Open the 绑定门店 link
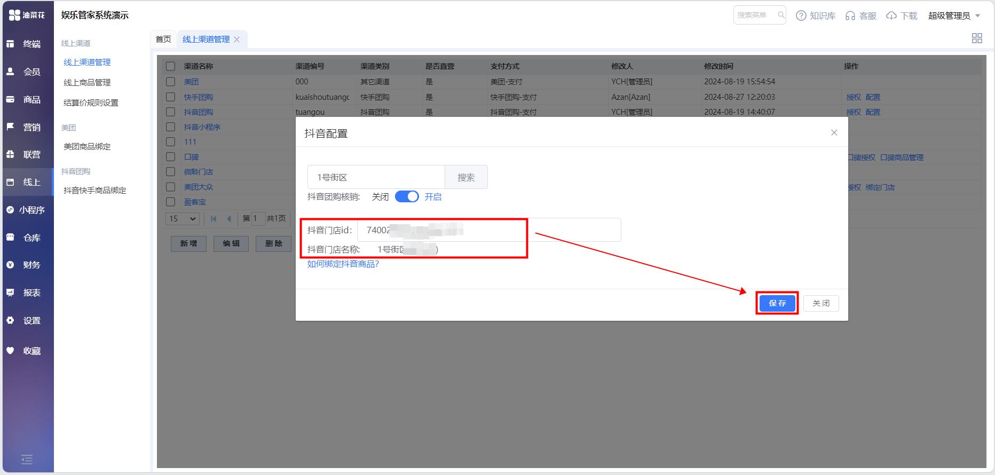The height and width of the screenshot is (475, 995). [880, 187]
